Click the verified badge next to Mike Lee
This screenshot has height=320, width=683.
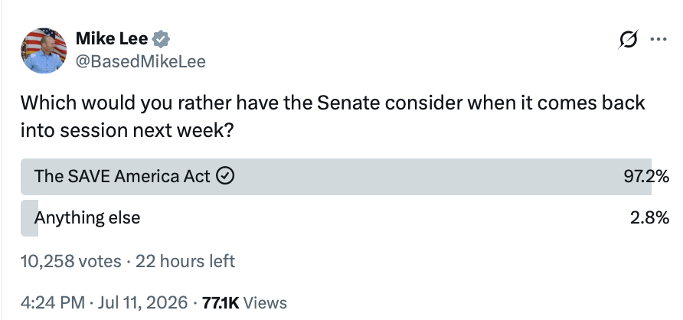click(161, 40)
